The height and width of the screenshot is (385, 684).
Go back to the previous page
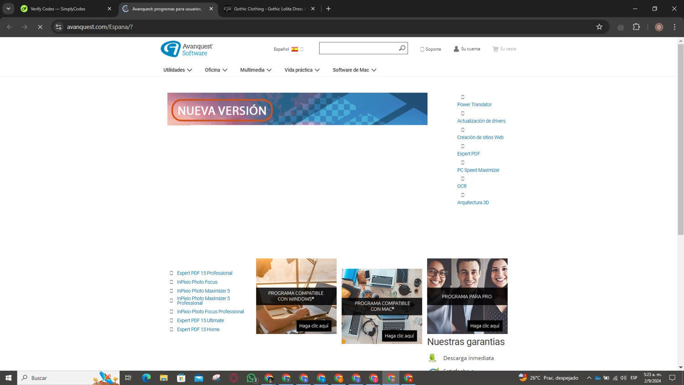click(10, 27)
